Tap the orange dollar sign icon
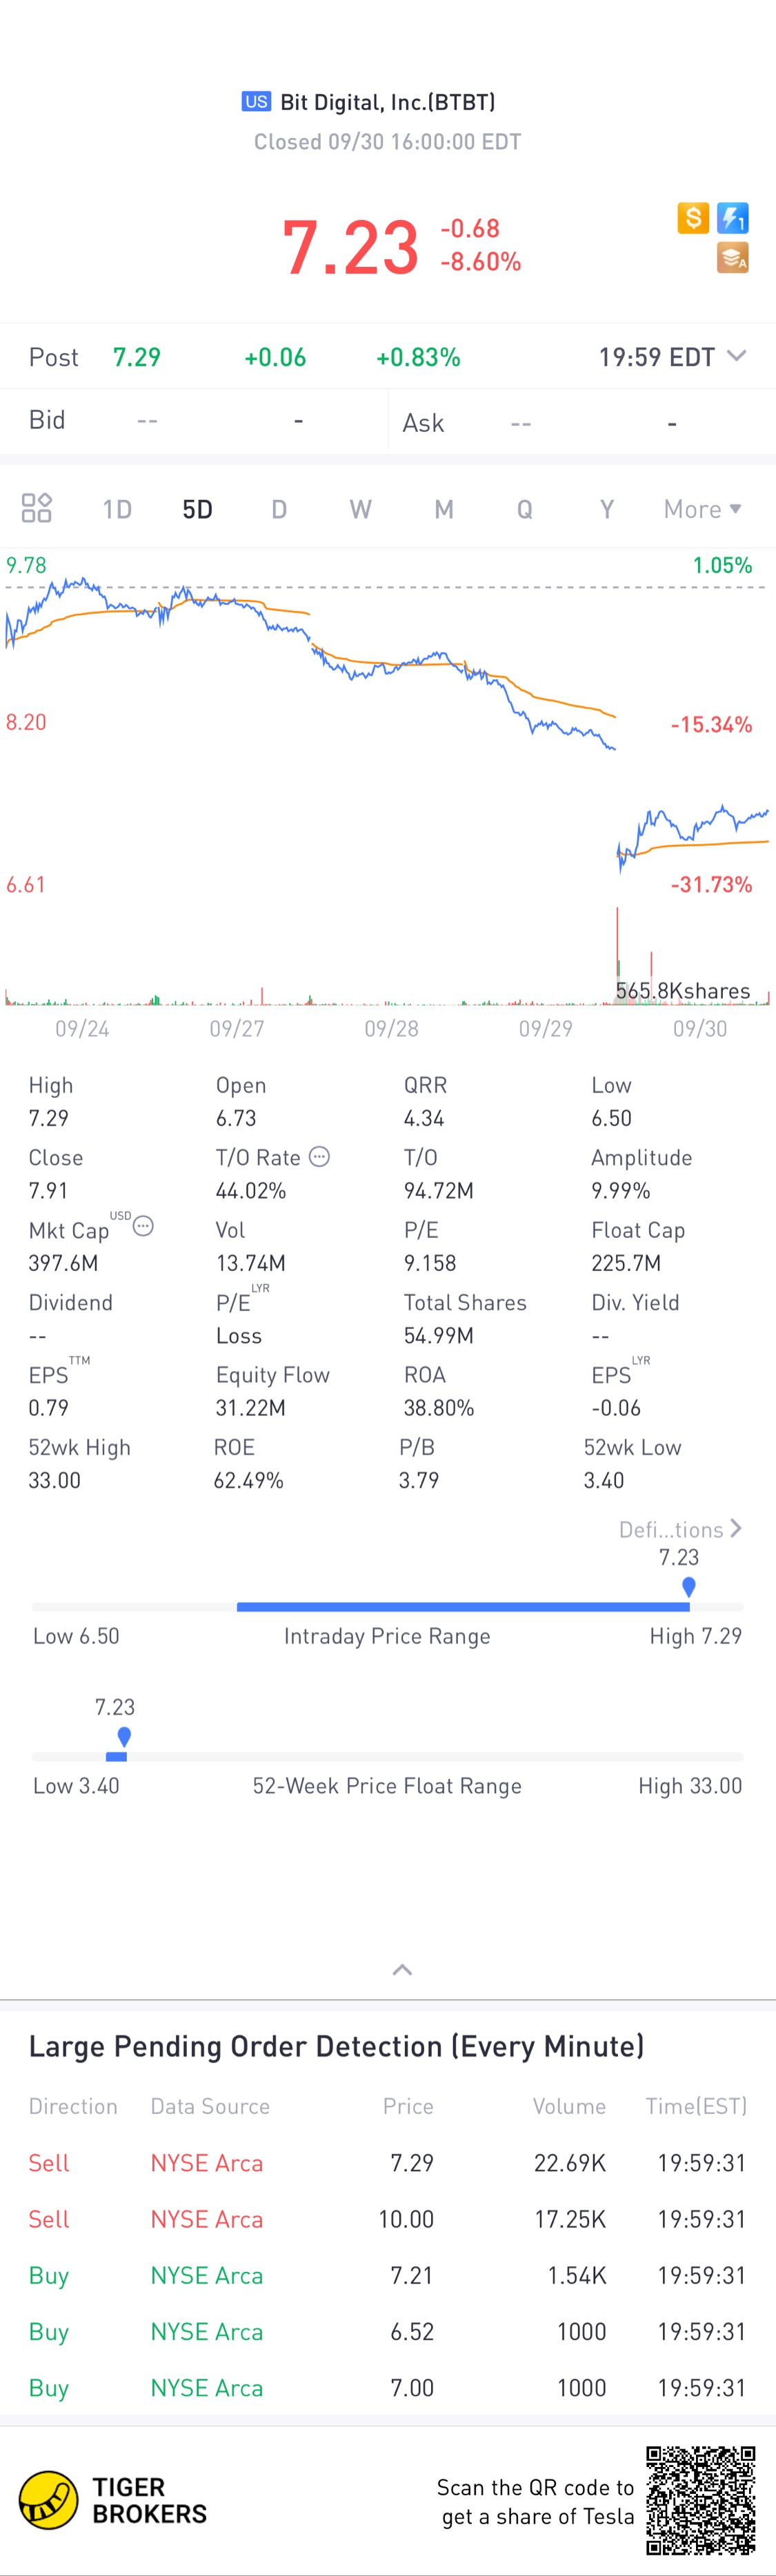 click(x=693, y=217)
